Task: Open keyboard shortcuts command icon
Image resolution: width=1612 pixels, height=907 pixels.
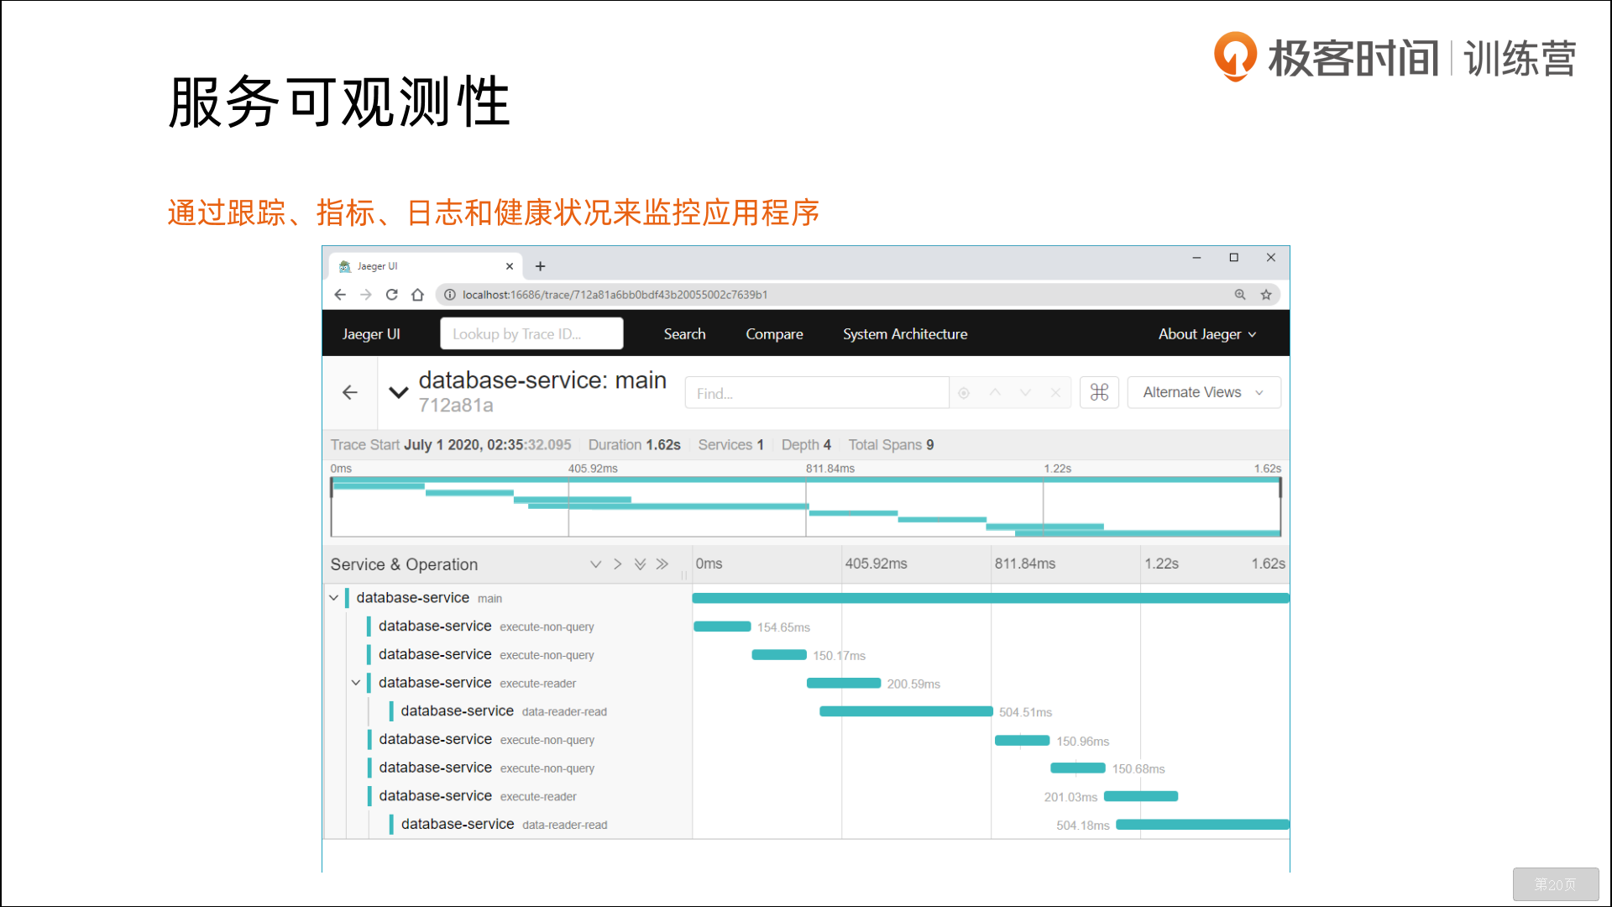Action: 1099,392
